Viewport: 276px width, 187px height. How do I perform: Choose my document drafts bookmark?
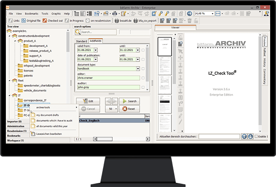tap(54, 115)
